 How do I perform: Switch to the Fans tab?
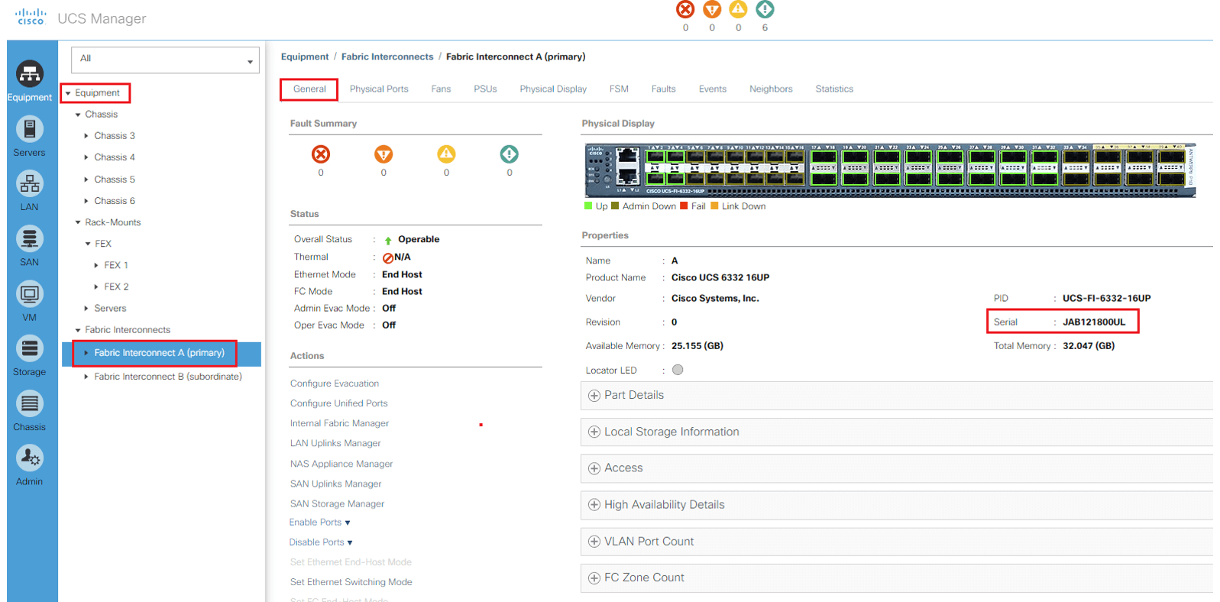point(441,89)
